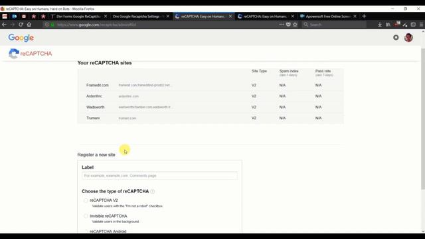This screenshot has height=239, width=425.
Task: Toggle the sidebar view icon
Action: (x=413, y=25)
